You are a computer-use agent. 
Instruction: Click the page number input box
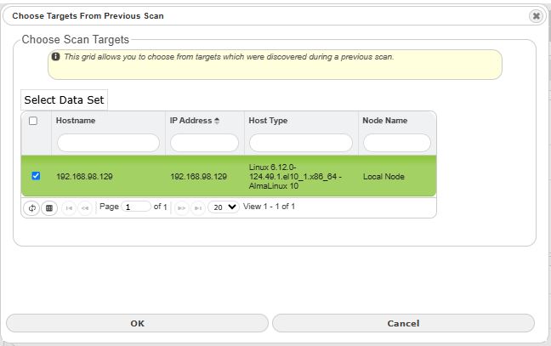coord(136,207)
